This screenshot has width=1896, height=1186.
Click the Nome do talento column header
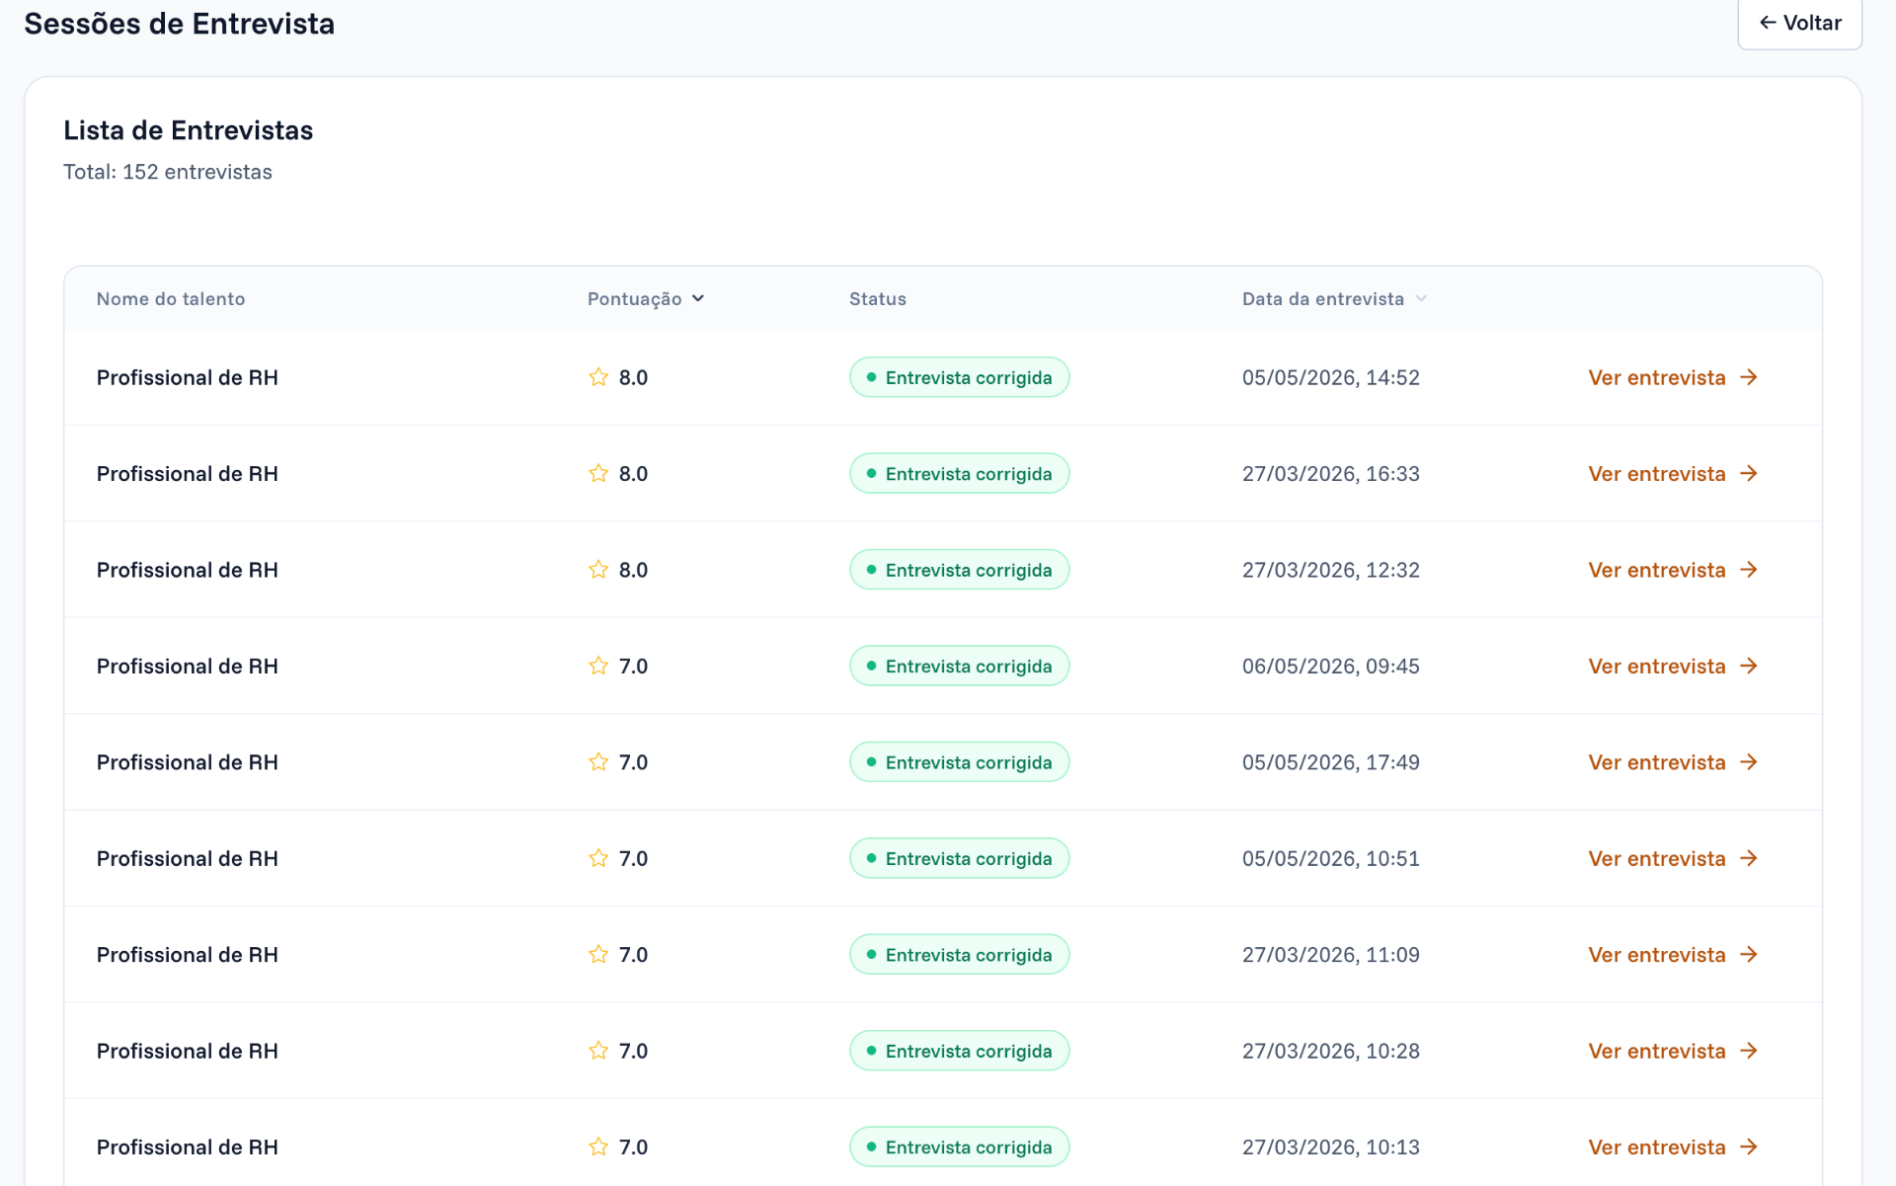click(x=171, y=298)
